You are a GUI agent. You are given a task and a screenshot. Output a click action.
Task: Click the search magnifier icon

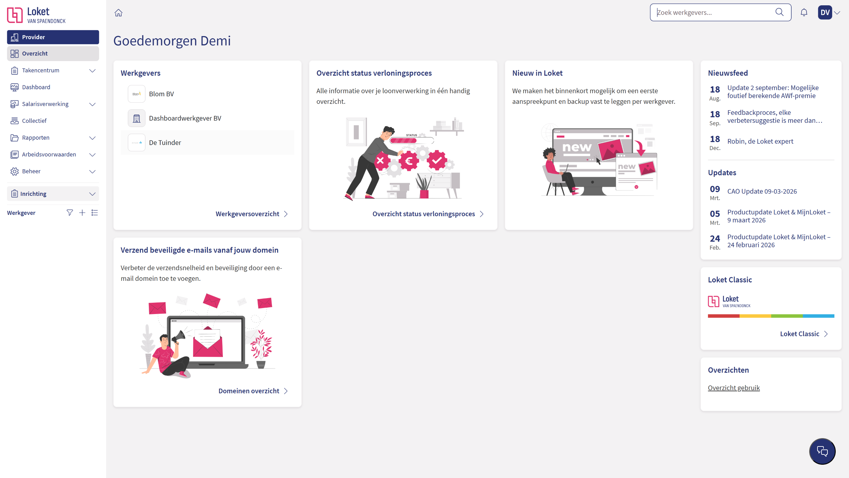[x=779, y=12]
